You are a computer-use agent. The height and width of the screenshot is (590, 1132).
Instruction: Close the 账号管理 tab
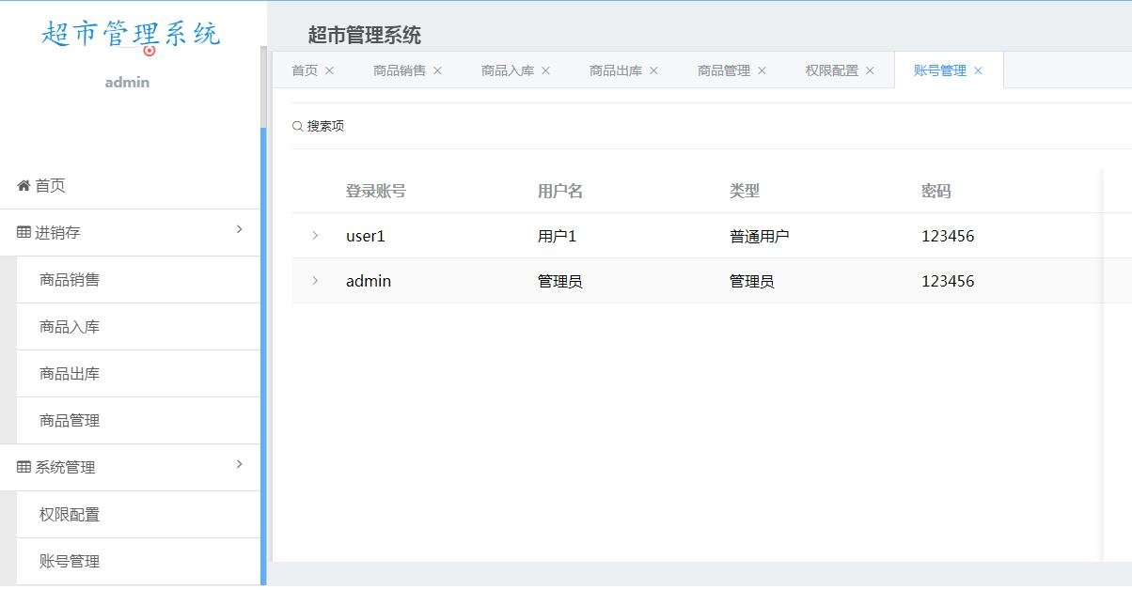pos(978,70)
